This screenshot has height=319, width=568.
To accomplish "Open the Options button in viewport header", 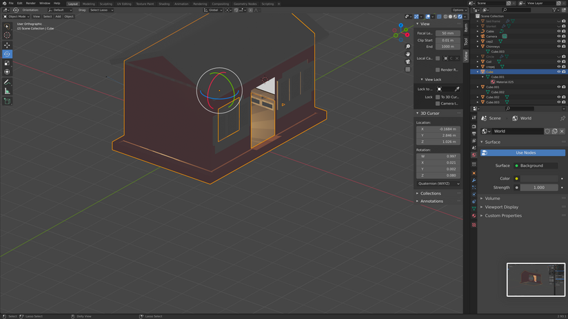I will 459,10.
